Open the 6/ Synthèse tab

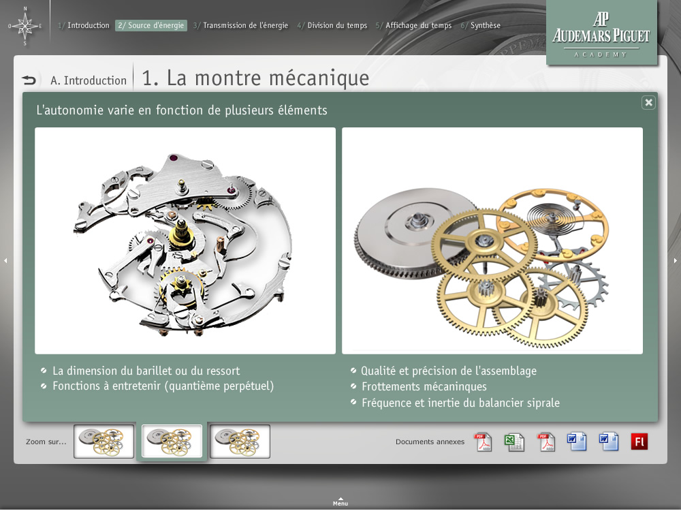click(x=481, y=26)
